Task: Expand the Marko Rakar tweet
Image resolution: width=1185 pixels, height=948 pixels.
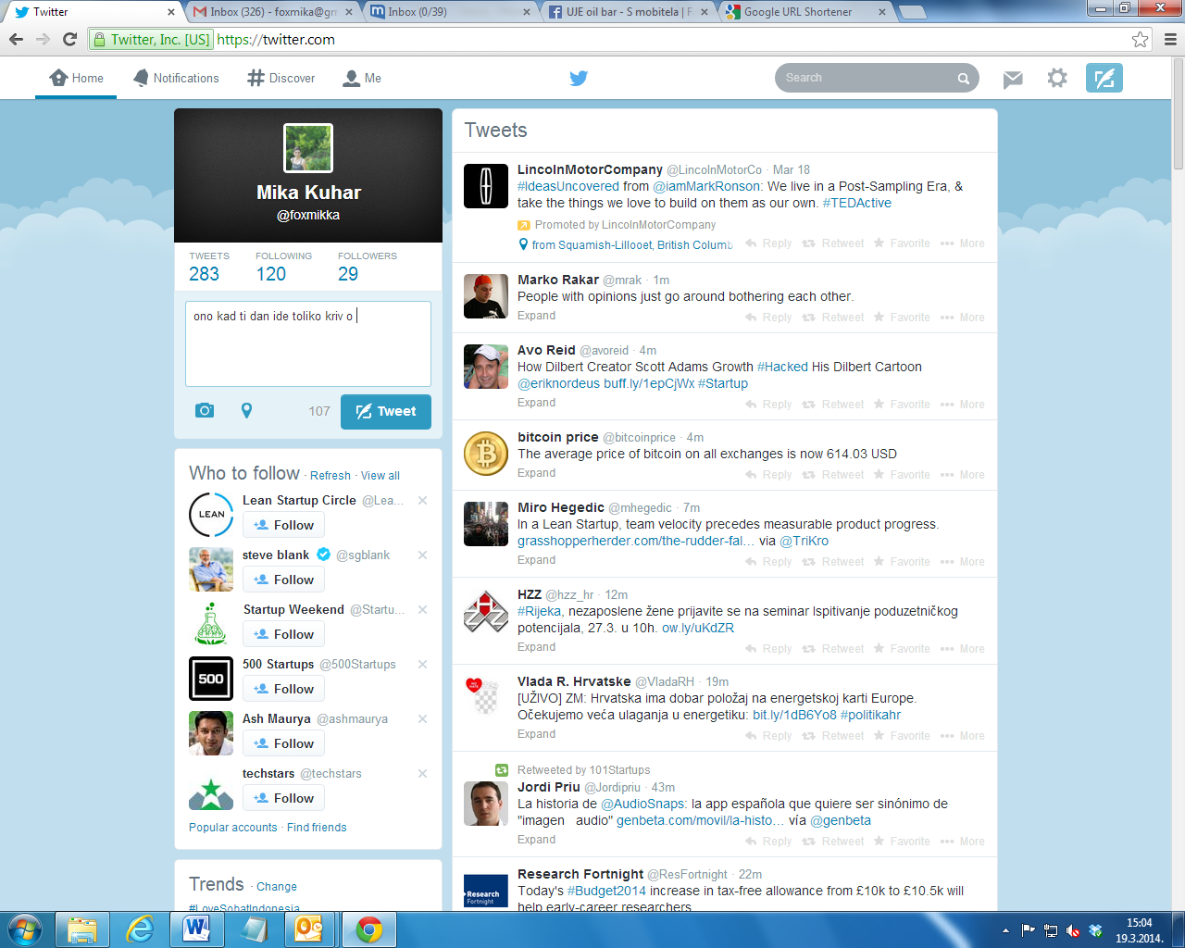Action: tap(537, 316)
